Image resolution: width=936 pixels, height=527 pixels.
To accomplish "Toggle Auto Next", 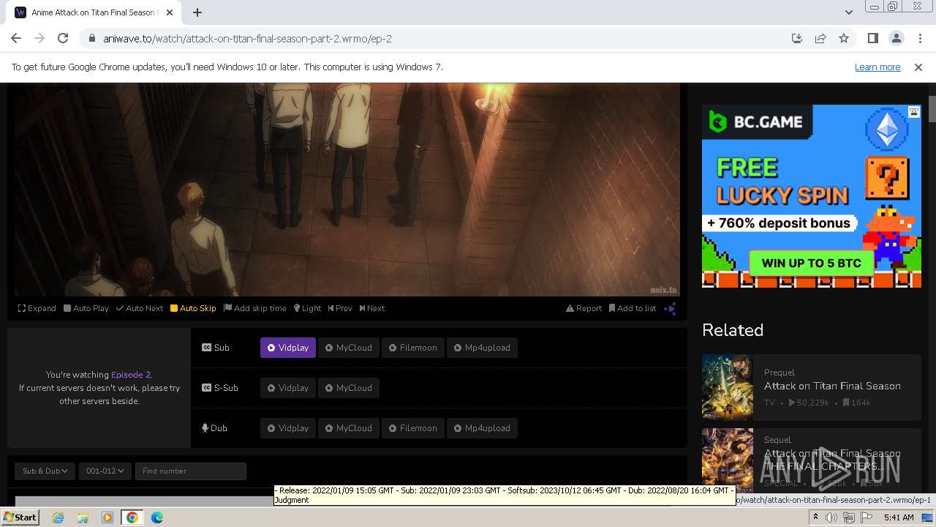I will 140,308.
